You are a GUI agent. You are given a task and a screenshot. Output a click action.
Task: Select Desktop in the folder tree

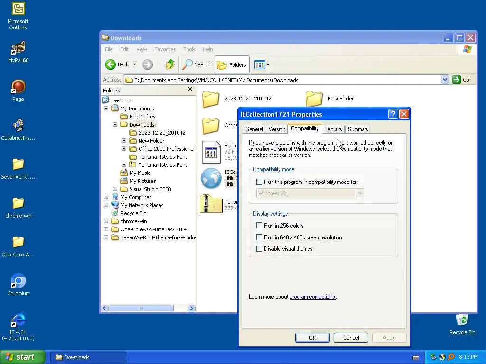[121, 100]
